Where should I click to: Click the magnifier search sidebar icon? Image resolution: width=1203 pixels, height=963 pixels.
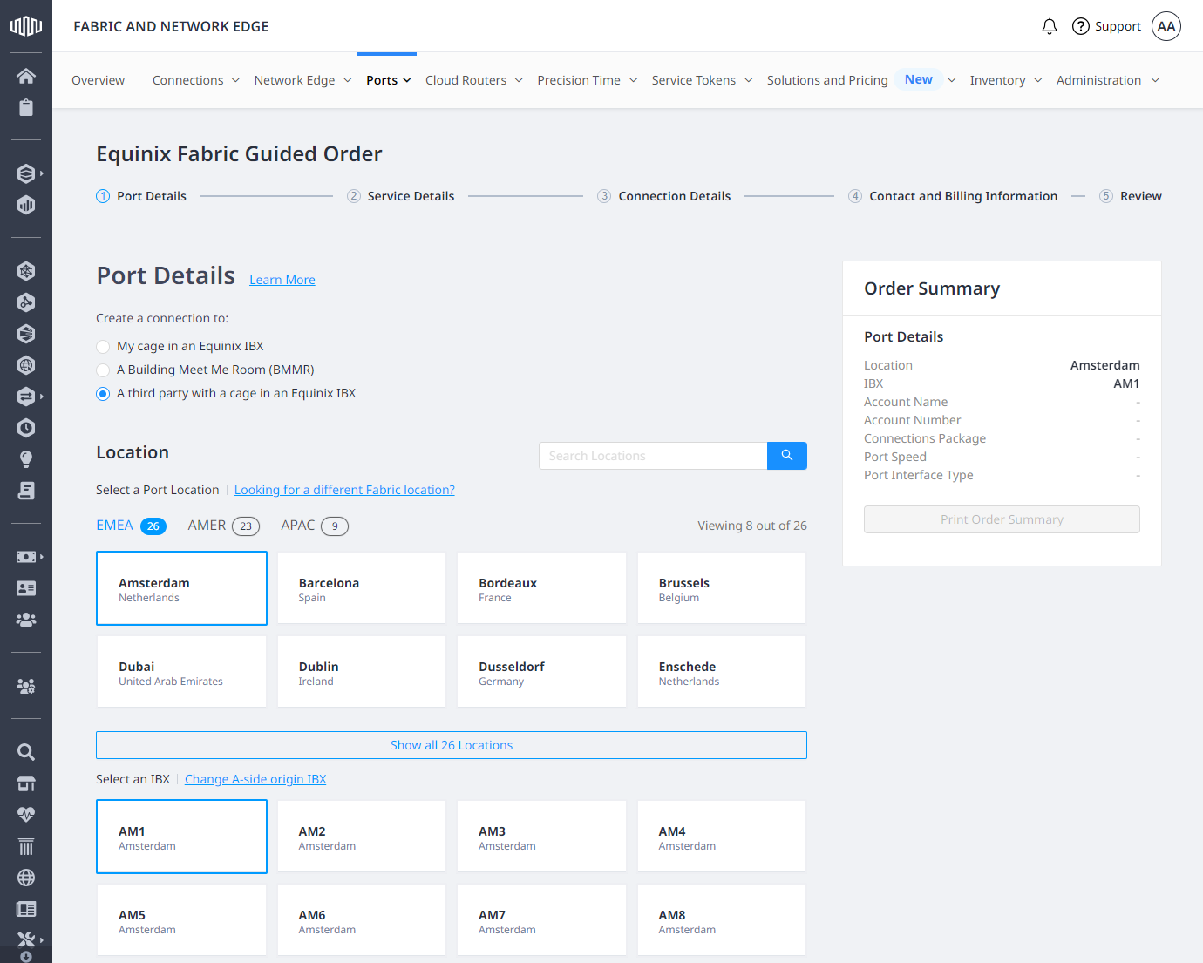(26, 752)
